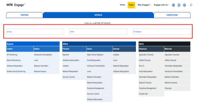Select the Collect approach header
198x107 pixels.
click(20, 49)
